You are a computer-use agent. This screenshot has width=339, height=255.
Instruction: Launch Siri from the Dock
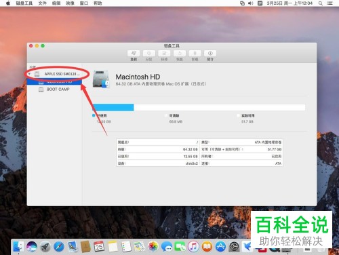click(32, 246)
